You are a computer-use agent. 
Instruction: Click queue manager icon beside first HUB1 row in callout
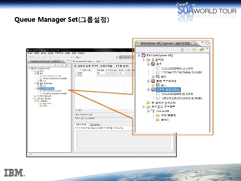pyautogui.click(x=158, y=72)
